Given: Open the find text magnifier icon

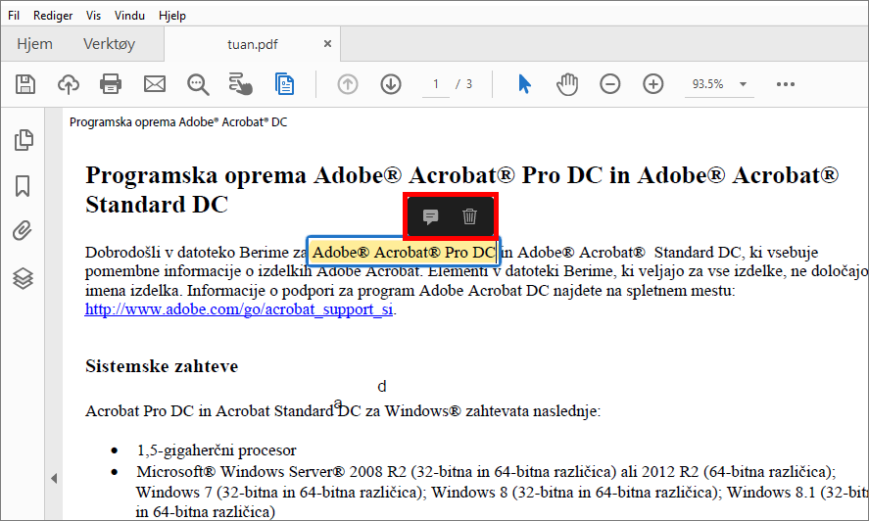Looking at the screenshot, I should (198, 85).
